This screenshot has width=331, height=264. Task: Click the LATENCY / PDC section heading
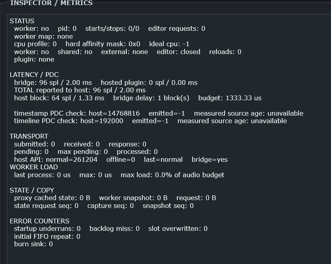(34, 75)
